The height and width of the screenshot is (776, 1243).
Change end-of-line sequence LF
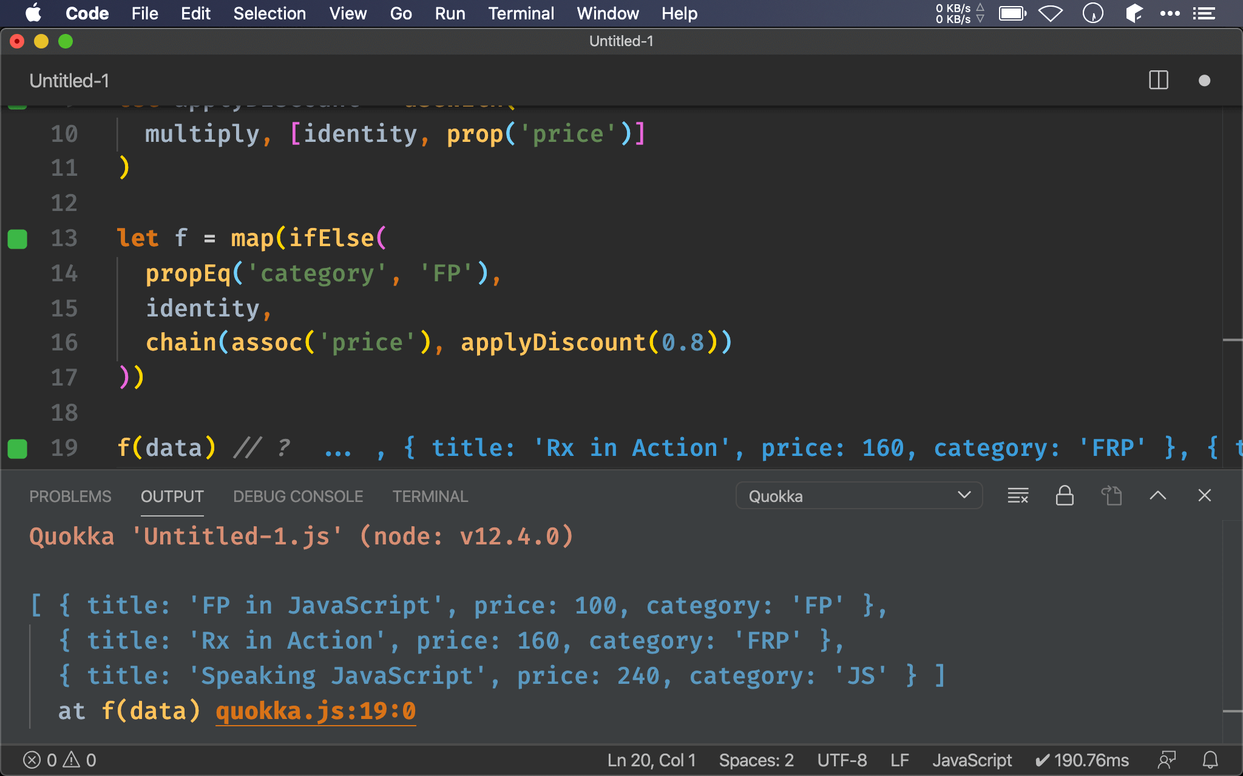tap(899, 760)
